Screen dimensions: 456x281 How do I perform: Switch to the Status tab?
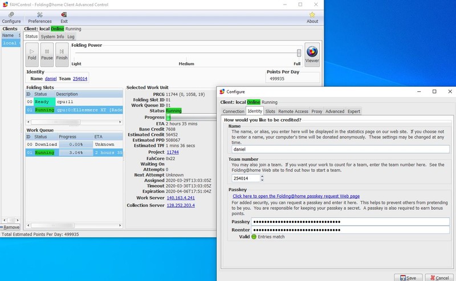tap(31, 36)
